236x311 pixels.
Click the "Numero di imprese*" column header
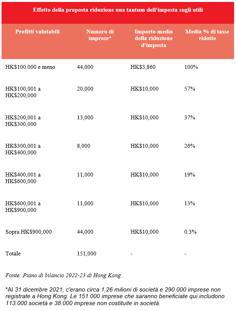pyautogui.click(x=100, y=35)
